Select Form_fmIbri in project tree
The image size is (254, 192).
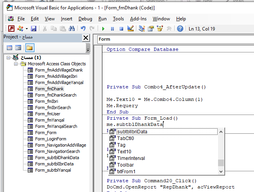47,101
